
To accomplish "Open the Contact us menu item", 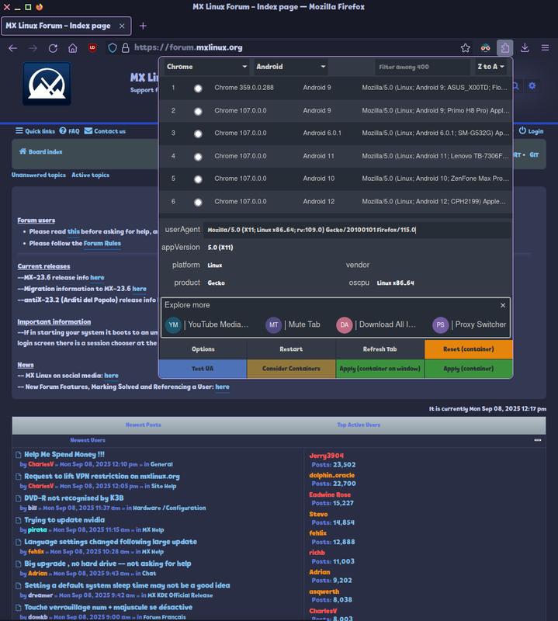I will coord(105,131).
